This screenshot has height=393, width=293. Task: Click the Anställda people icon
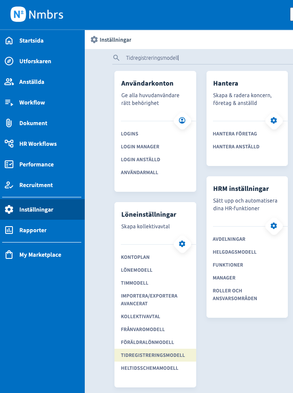point(9,82)
